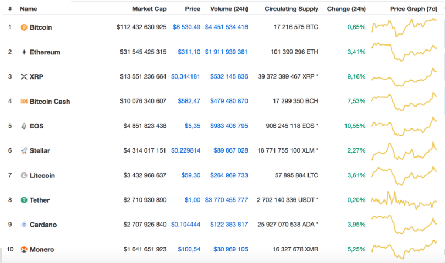The image size is (445, 263).
Task: Open Stellar volume $89 867 028
Action: click(x=230, y=150)
